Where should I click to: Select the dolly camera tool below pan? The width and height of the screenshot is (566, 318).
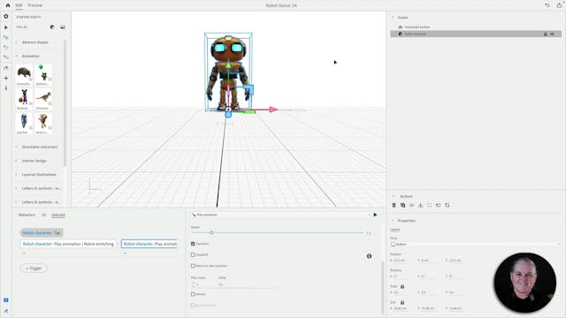(6, 88)
